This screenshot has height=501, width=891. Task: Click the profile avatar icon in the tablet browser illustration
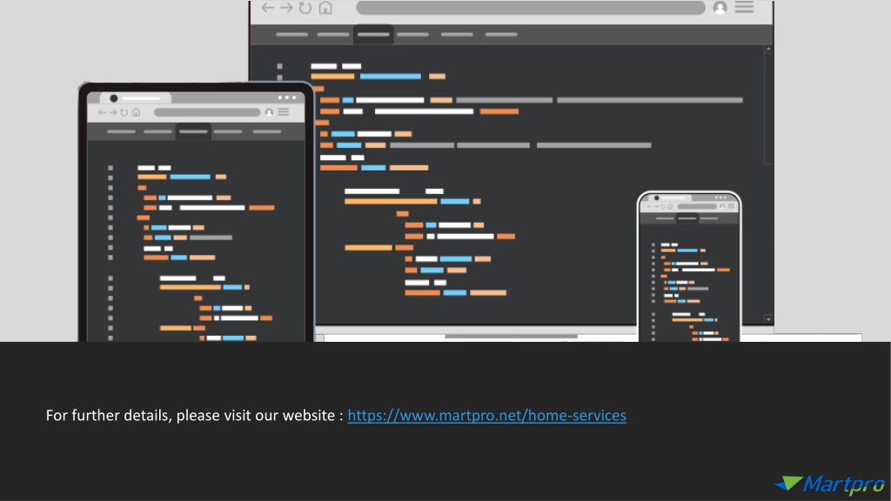point(270,112)
